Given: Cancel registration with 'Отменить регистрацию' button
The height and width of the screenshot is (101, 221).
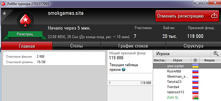Looking at the screenshot, I should coord(188,16).
